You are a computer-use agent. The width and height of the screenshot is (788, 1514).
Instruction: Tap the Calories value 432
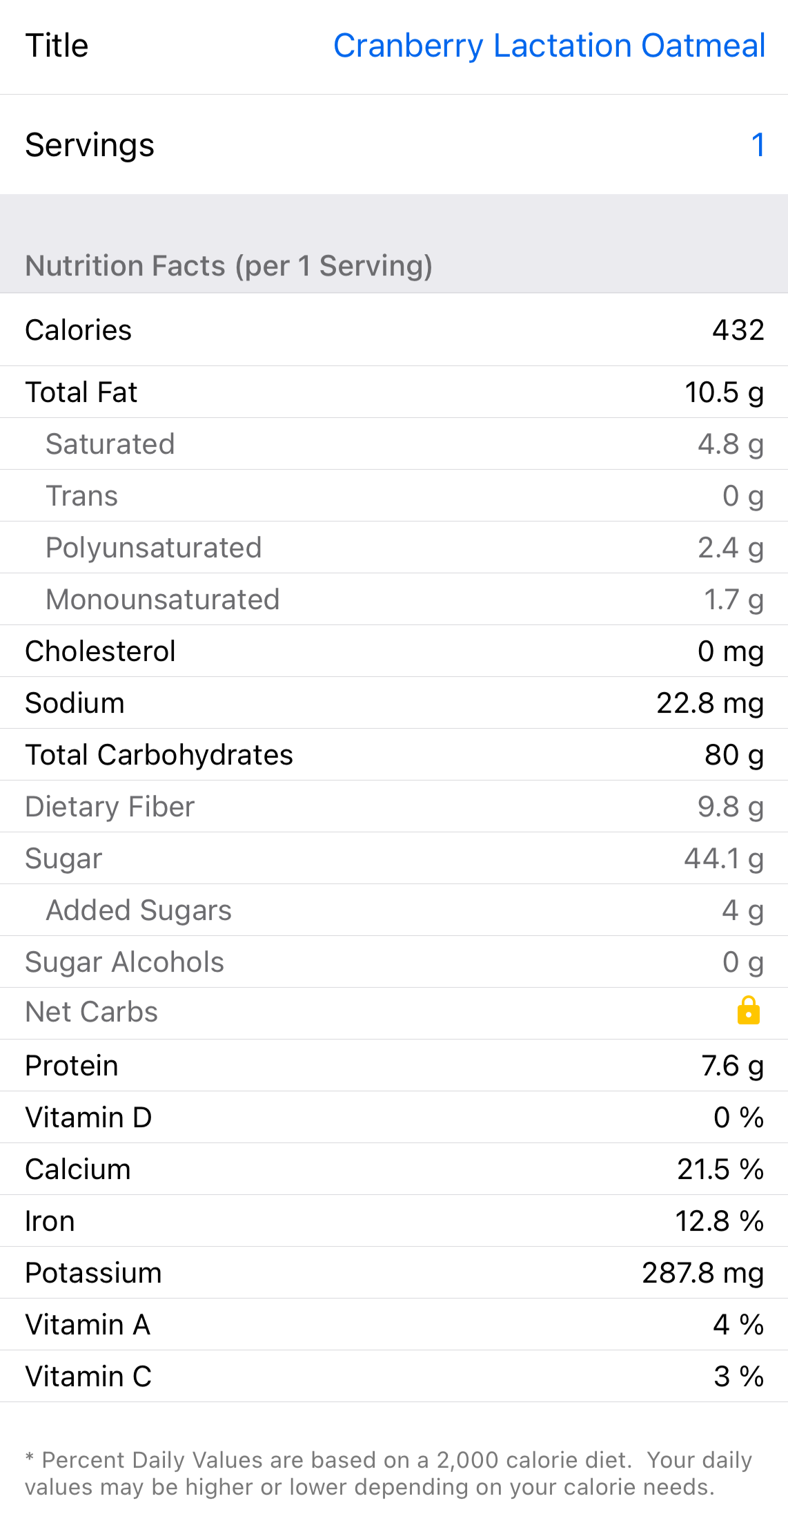click(x=738, y=330)
